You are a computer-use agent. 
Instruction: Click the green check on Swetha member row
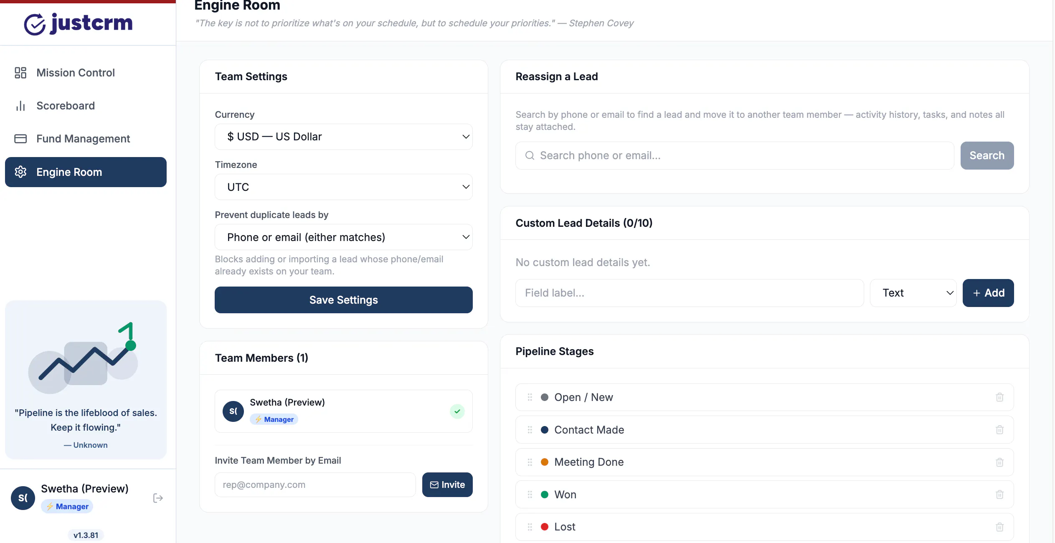457,411
